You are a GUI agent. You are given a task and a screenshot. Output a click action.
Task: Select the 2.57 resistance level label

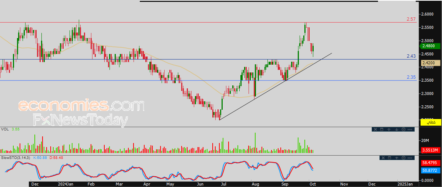click(411, 19)
